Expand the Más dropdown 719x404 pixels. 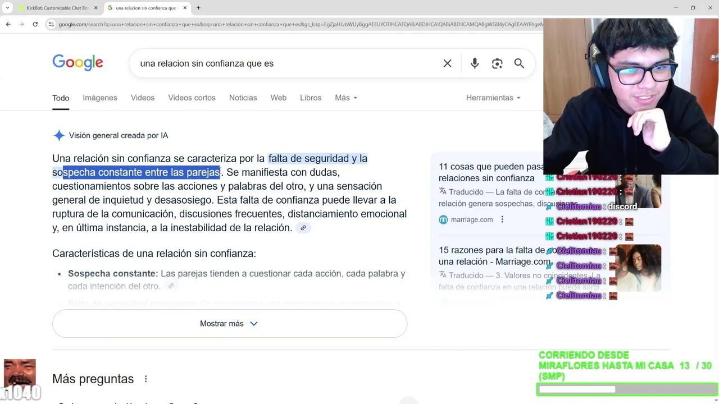pos(346,98)
